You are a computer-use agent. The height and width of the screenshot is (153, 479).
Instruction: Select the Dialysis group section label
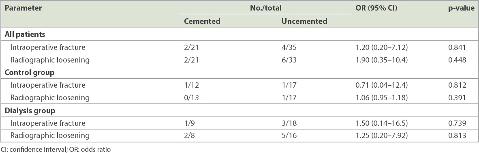pos(30,111)
